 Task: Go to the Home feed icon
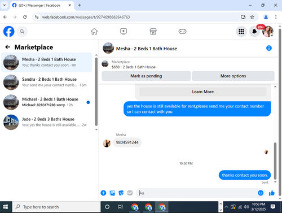[x=94, y=32]
